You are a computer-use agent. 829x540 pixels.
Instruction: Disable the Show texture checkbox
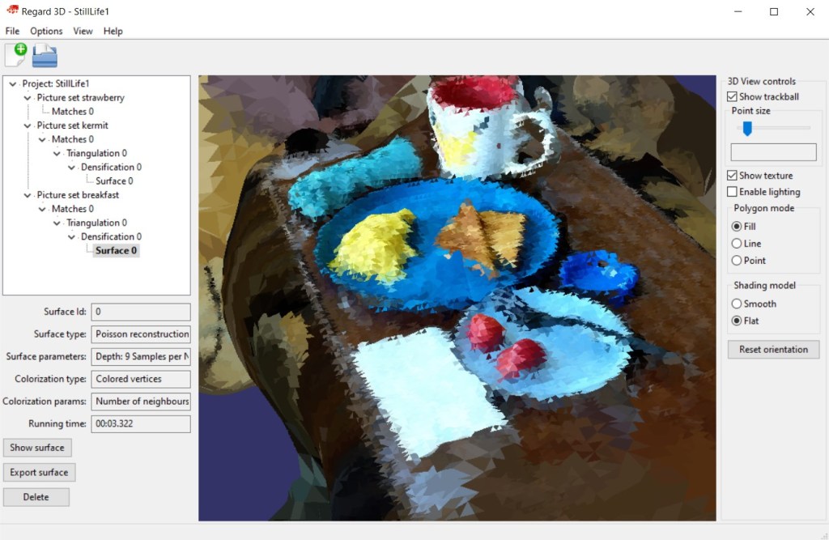coord(733,176)
